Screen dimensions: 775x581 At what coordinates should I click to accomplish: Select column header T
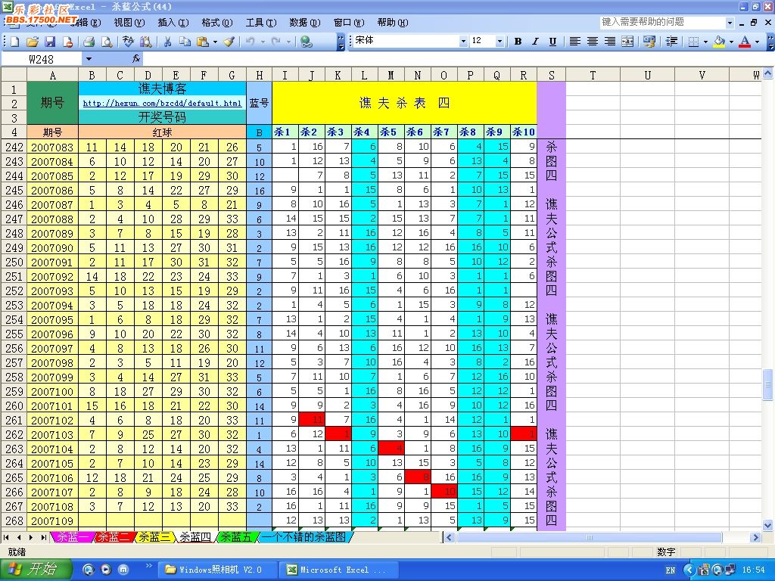pyautogui.click(x=593, y=75)
